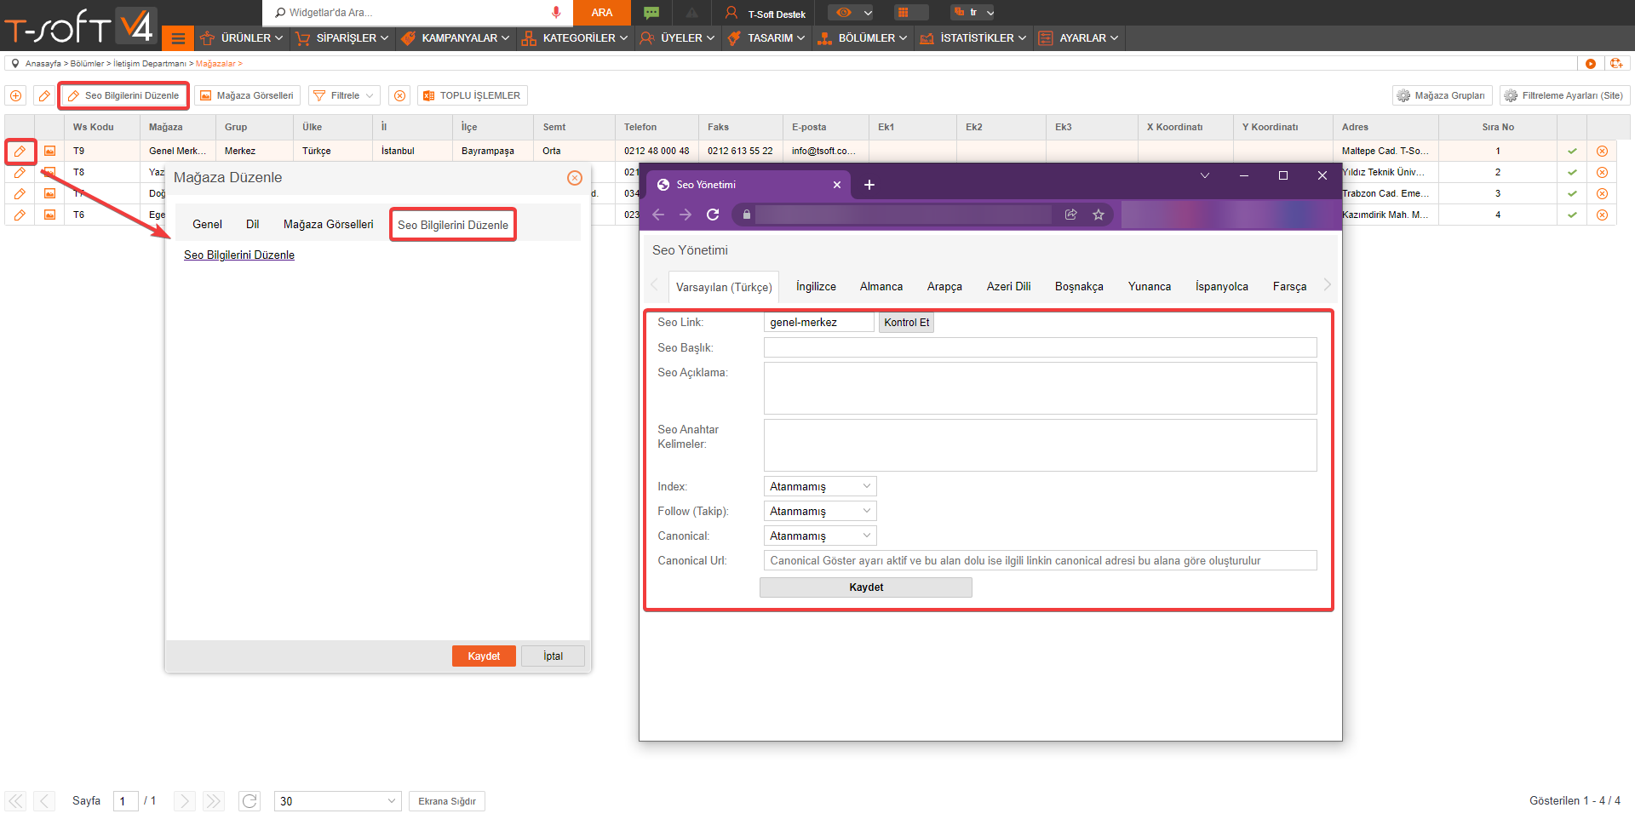1635x825 pixels.
Task: Open the Index dropdown
Action: (820, 486)
